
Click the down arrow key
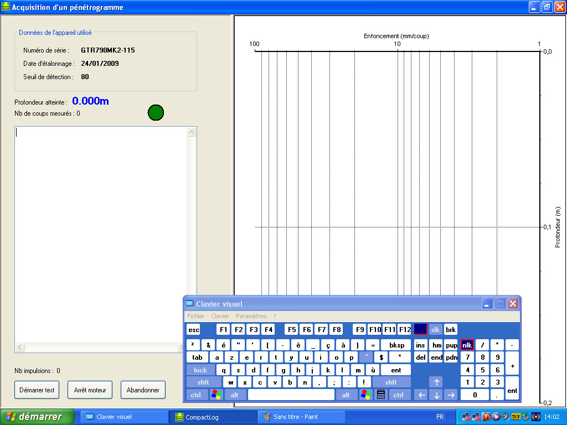click(436, 395)
